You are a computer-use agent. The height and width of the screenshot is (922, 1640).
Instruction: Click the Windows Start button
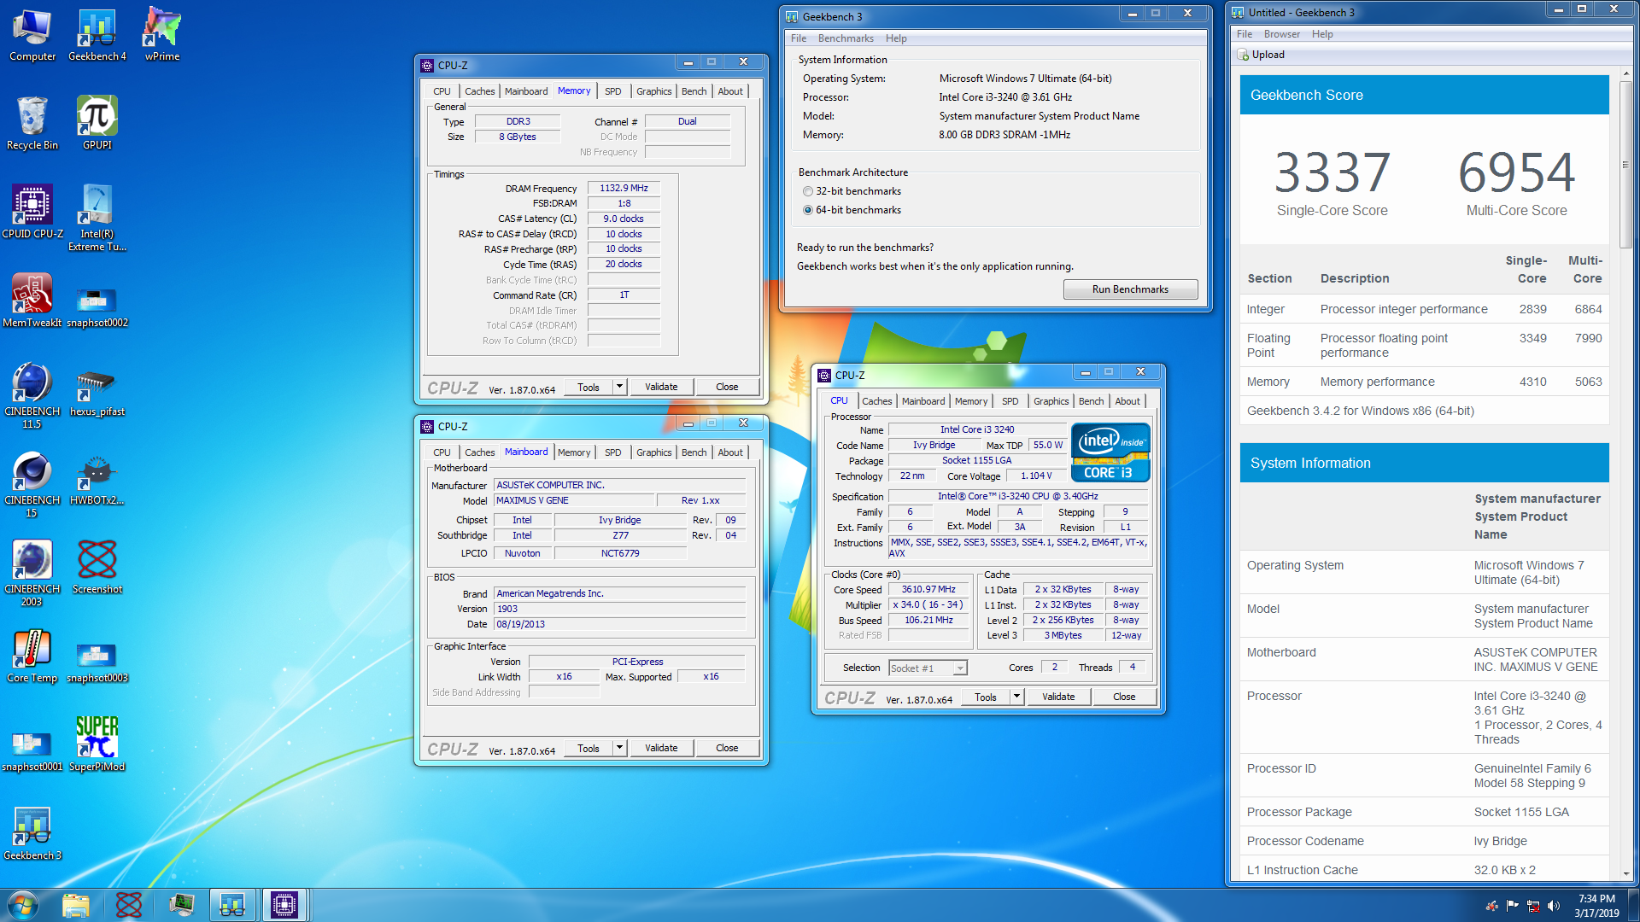point(22,904)
